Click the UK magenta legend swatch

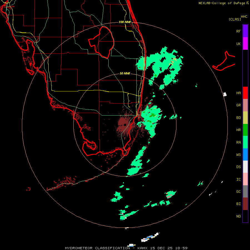245,44
